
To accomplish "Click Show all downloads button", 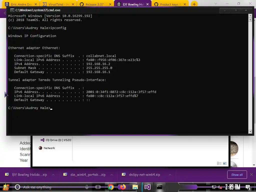I will [x=237, y=175].
